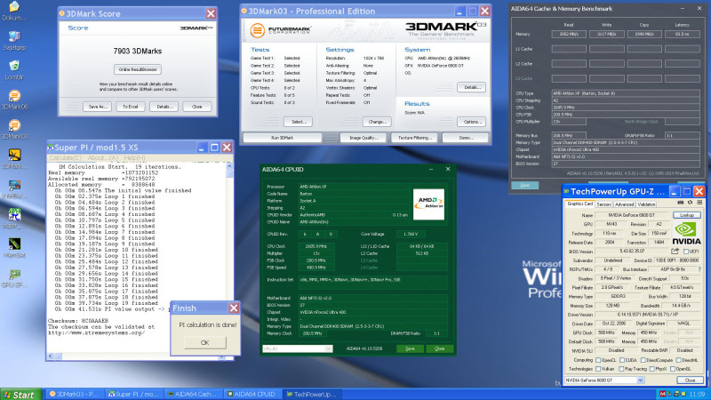
Task: Click the Bus Interface question mark in GPU-Z
Action: tap(699, 269)
